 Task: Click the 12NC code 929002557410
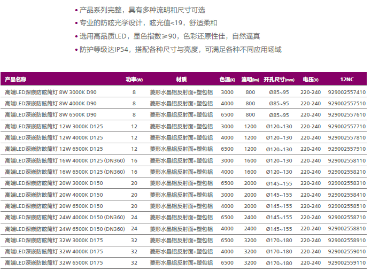[x=347, y=92]
